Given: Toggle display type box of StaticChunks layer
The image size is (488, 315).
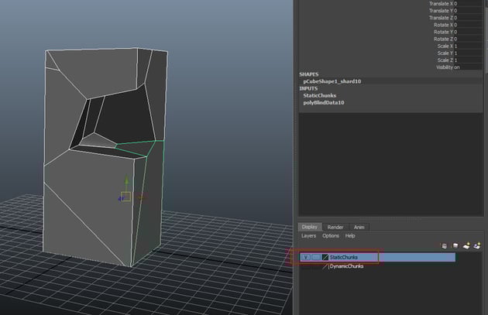Looking at the screenshot, I should pyautogui.click(x=316, y=257).
